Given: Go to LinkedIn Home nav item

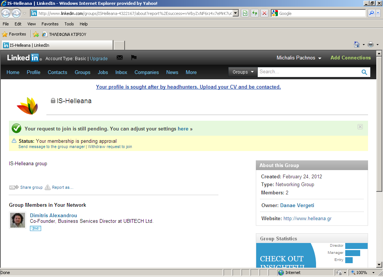Looking at the screenshot, I should (13, 72).
